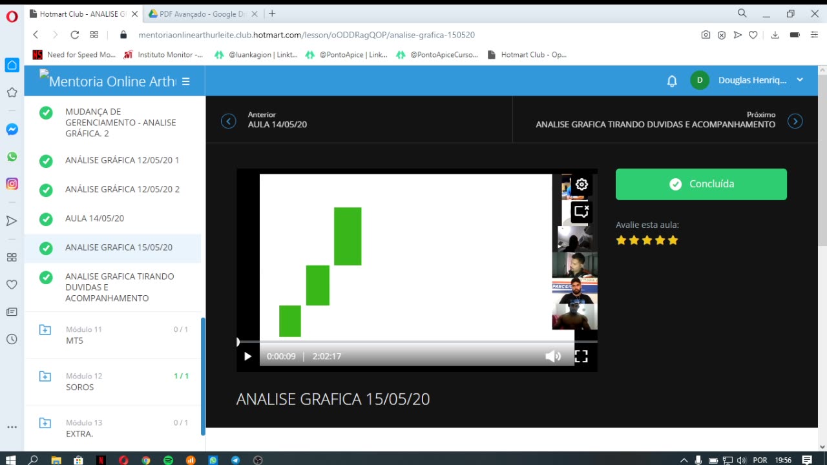The image size is (827, 465).
Task: Open AULA 14/05/20 lesson in sidebar
Action: [x=94, y=218]
